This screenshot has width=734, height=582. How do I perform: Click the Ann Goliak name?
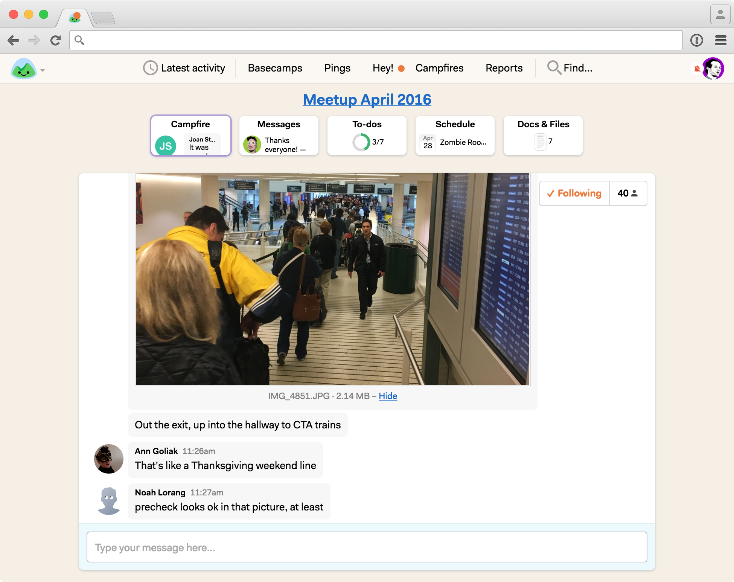pyautogui.click(x=156, y=451)
